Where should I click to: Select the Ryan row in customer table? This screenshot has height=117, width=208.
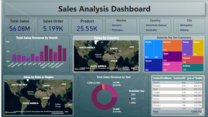pyautogui.click(x=177, y=89)
